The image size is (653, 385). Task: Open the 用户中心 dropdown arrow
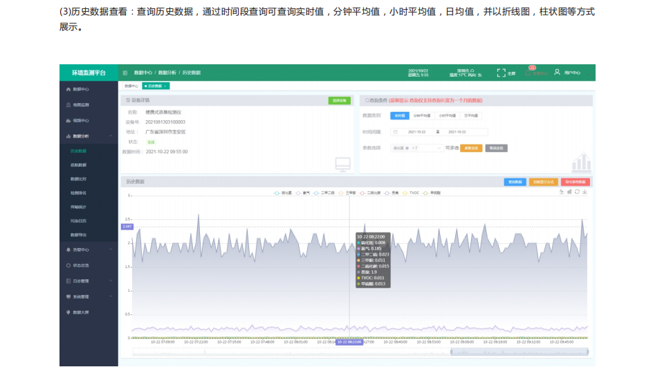point(588,74)
